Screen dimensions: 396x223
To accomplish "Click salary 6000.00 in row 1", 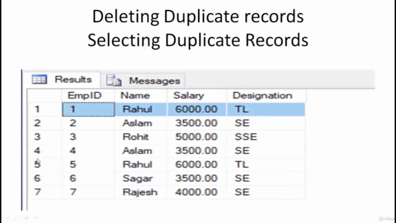I will (x=197, y=109).
